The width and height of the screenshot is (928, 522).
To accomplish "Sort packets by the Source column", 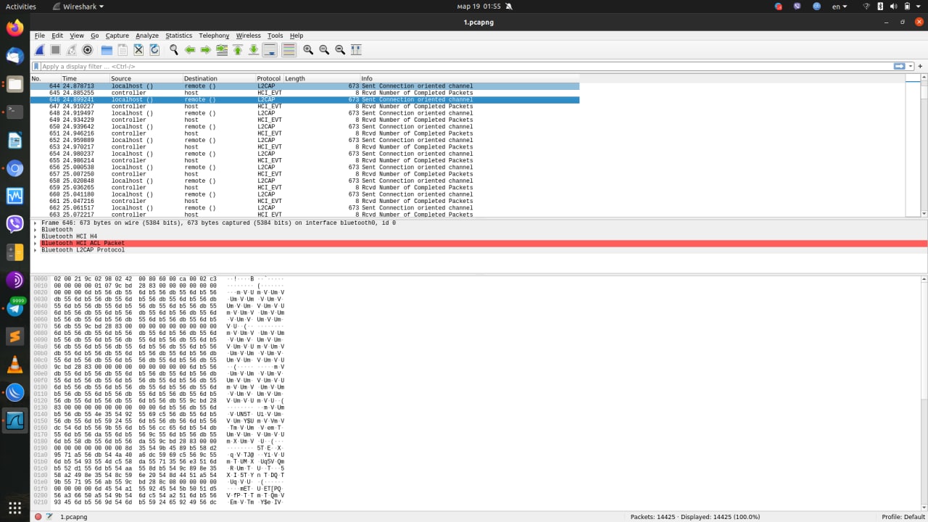I will point(146,78).
